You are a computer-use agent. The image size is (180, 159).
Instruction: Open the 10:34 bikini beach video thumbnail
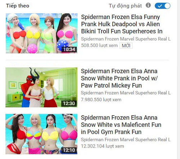(41, 33)
